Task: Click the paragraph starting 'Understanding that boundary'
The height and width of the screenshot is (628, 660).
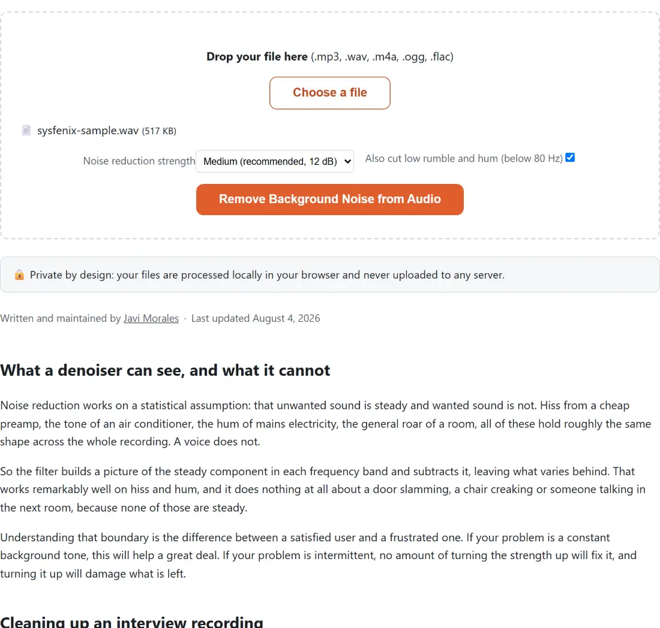Action: [318, 555]
